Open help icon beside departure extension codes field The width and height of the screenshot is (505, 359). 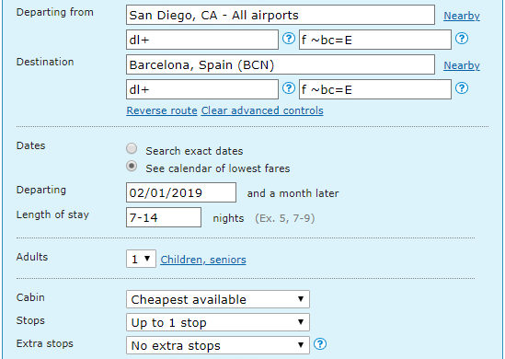pyautogui.click(x=462, y=39)
